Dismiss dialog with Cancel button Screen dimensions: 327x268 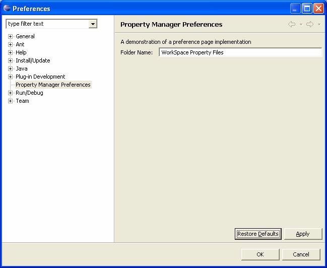coord(301,254)
